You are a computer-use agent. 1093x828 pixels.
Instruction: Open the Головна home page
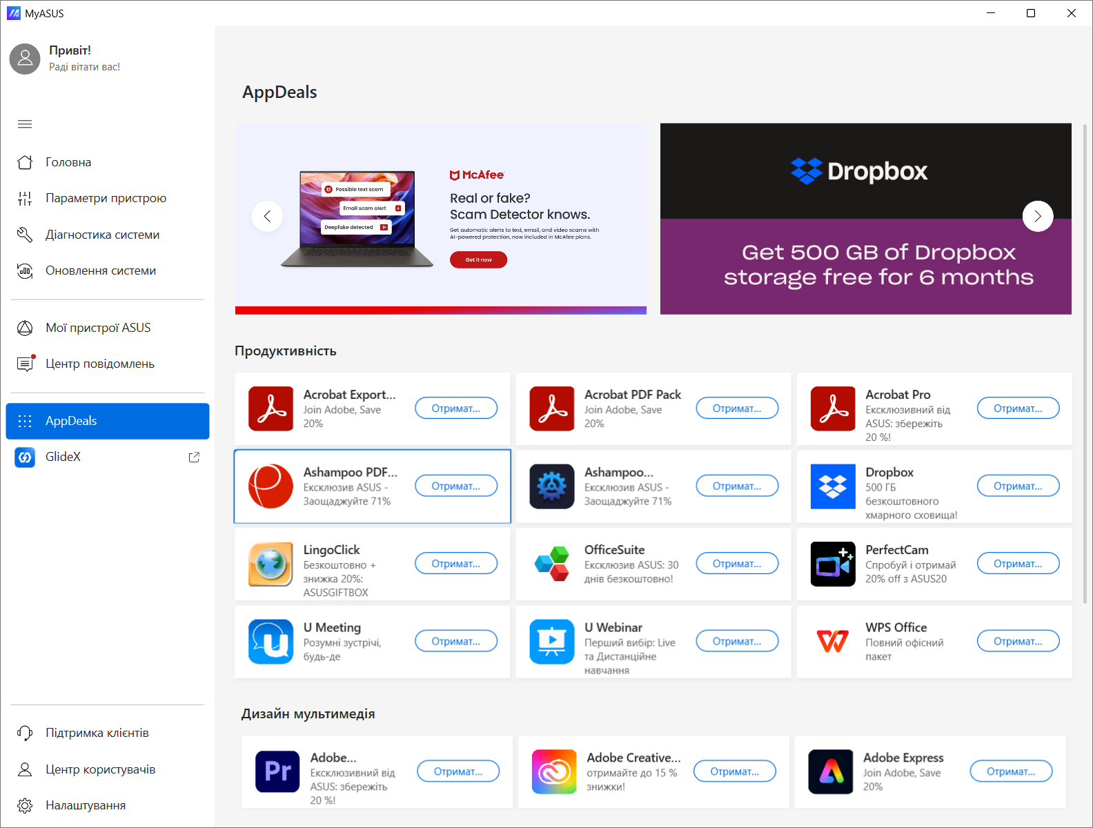tap(108, 162)
